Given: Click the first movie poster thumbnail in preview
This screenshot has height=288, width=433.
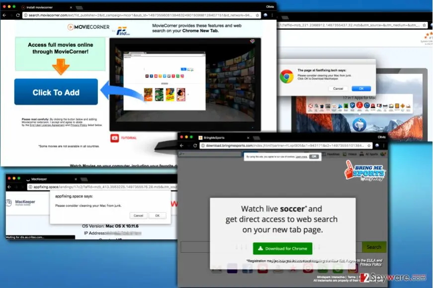Looking at the screenshot, I should [148, 94].
